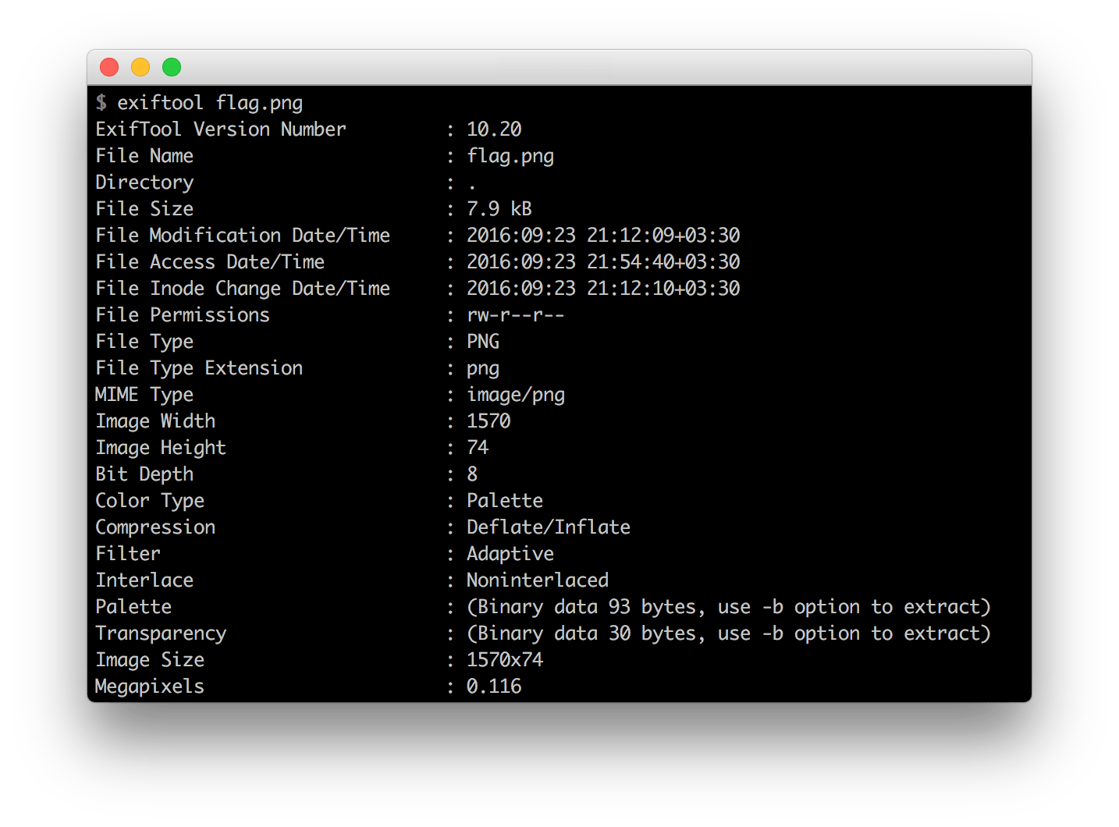Close the terminal window with red button
1119x827 pixels.
tap(109, 68)
